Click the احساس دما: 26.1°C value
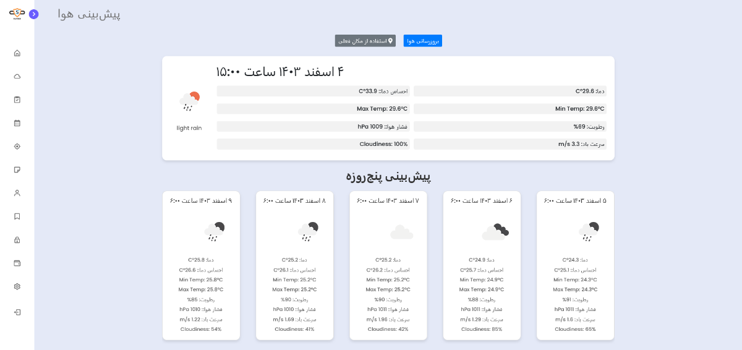 click(294, 270)
